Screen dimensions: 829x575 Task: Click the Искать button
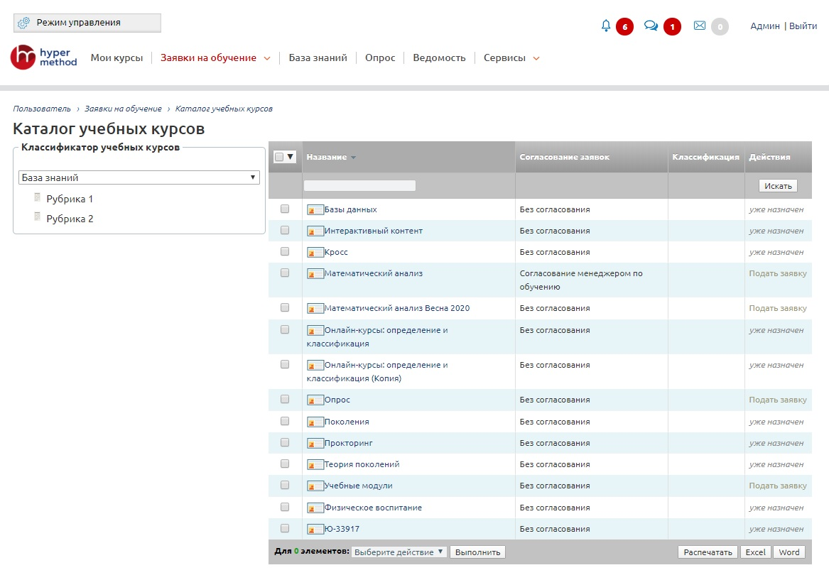click(778, 185)
